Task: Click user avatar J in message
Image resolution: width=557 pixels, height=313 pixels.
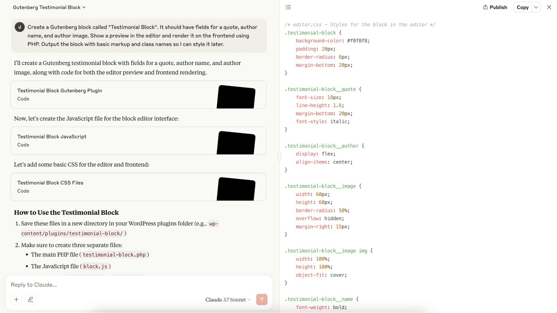Action: [x=20, y=27]
